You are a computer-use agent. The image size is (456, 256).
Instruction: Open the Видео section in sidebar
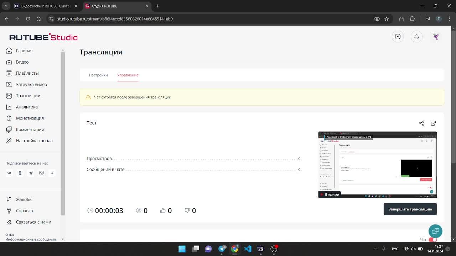coord(17,62)
